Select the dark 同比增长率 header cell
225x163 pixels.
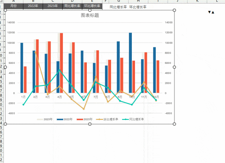pyautogui.click(x=72, y=6)
